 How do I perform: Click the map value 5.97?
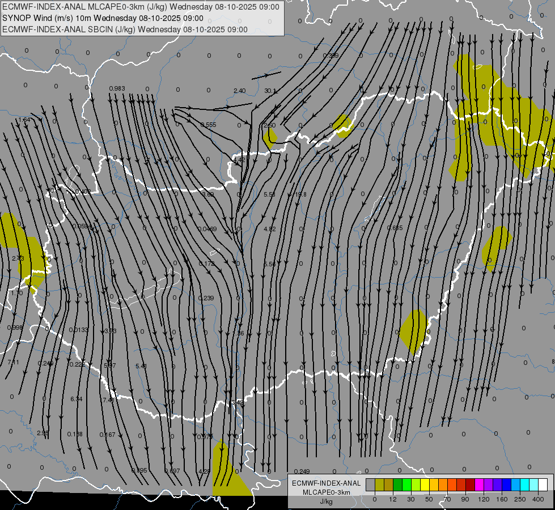pos(110,365)
